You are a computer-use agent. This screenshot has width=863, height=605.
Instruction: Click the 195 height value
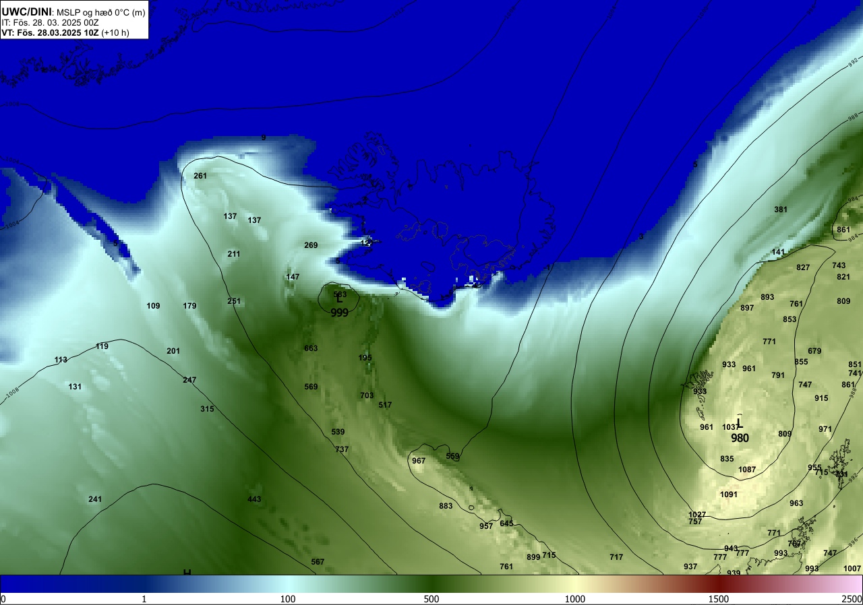click(365, 358)
